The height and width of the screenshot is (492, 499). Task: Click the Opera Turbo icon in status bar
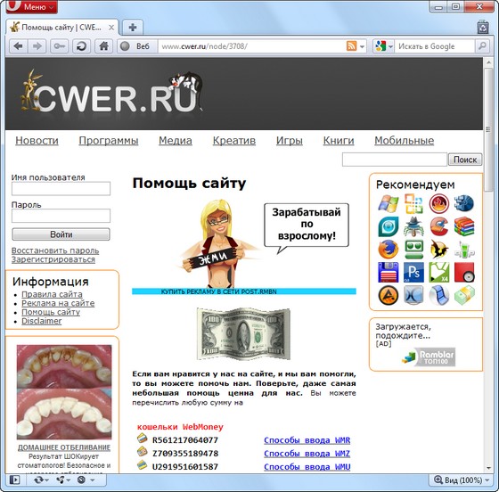point(81,480)
